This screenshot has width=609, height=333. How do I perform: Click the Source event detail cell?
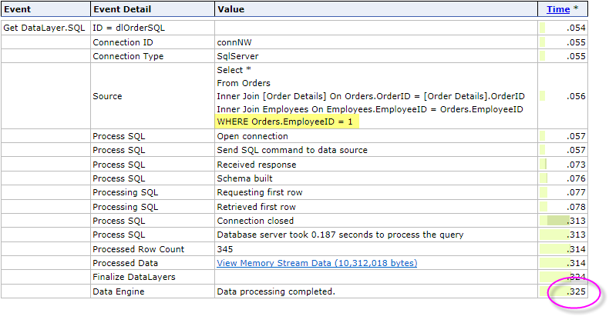point(107,96)
